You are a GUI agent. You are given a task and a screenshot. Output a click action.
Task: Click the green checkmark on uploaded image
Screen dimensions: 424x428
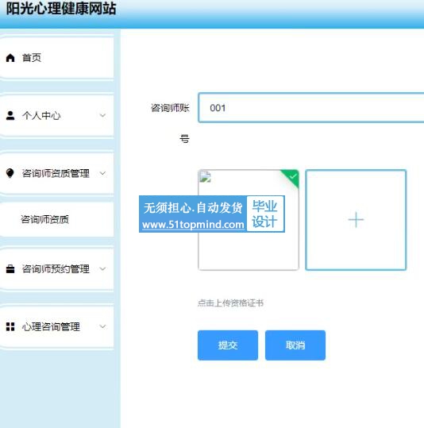click(x=293, y=176)
